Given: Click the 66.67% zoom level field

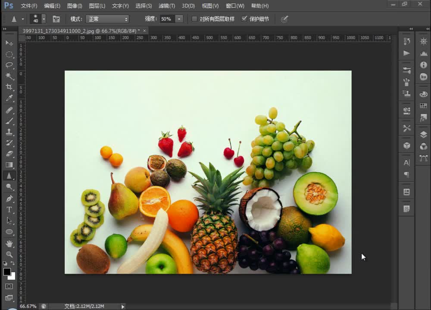Looking at the screenshot, I should 28,306.
